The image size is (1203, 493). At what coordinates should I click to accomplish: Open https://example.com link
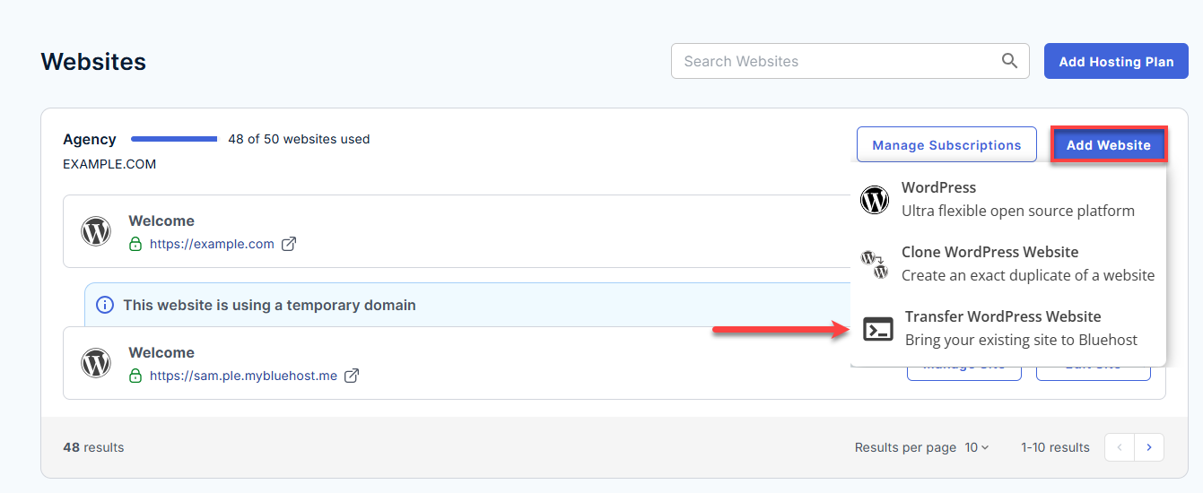(x=212, y=244)
